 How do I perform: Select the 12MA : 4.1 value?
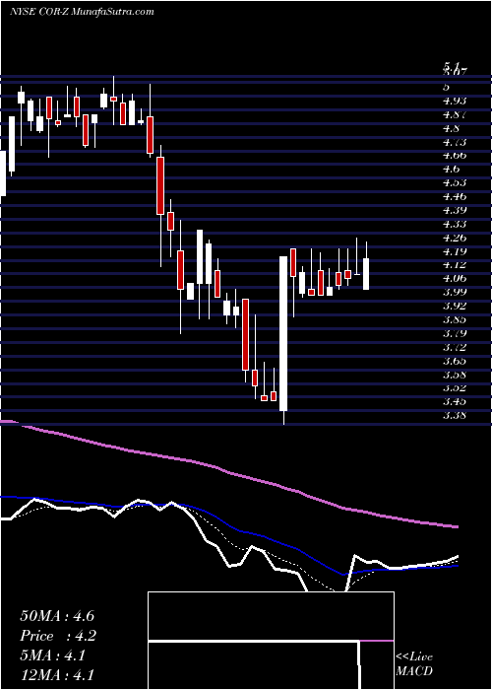(57, 675)
